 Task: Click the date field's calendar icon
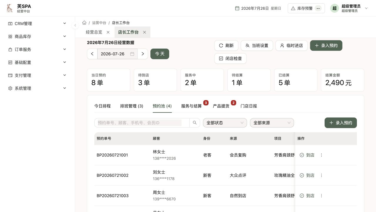tap(132, 54)
